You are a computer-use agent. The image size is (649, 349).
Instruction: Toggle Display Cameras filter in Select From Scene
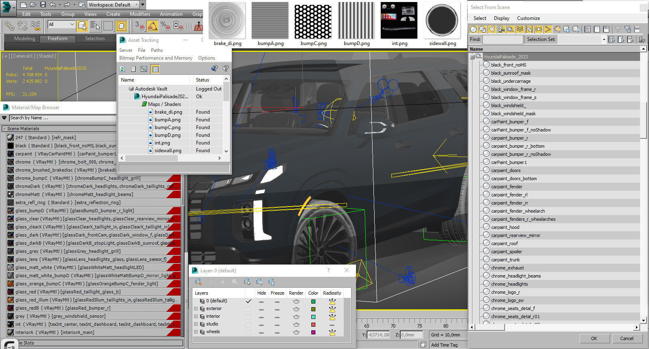coord(501,29)
